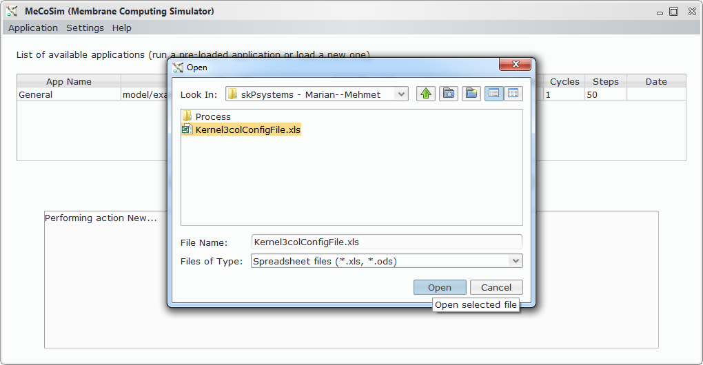Click the model/exa path cell
This screenshot has width=703, height=365.
[x=144, y=94]
